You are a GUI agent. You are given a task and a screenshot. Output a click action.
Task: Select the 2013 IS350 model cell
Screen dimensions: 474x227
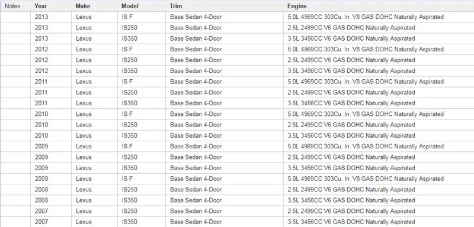pyautogui.click(x=142, y=38)
